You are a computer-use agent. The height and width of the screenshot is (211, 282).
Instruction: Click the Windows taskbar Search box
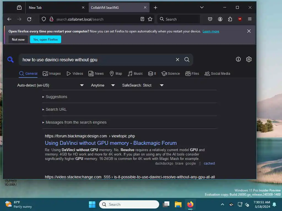tap(129, 204)
